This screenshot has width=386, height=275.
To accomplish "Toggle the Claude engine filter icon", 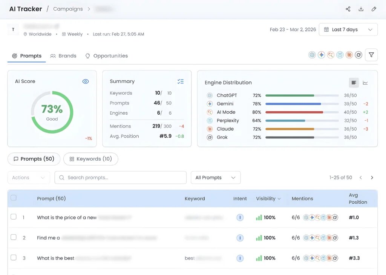I will coord(349,55).
